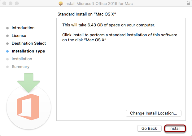This screenshot has height=136, width=192.
Task: Select the Destination Select step
Action: click(29, 43)
